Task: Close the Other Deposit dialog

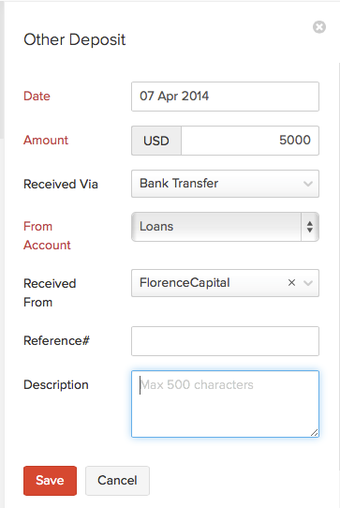Action: pyautogui.click(x=319, y=27)
